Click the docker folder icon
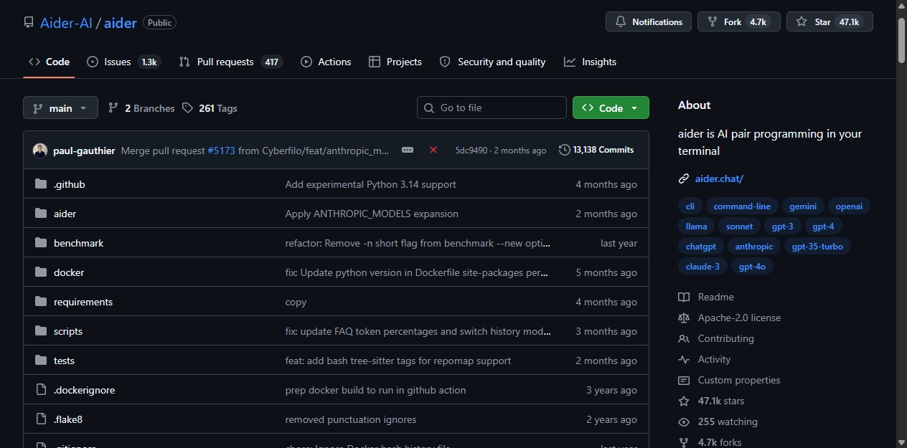The width and height of the screenshot is (907, 448). pos(41,272)
